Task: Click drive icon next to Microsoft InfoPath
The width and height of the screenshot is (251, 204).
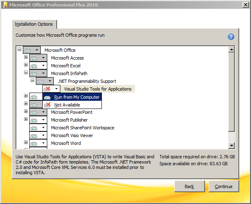Action: pyautogui.click(x=34, y=74)
